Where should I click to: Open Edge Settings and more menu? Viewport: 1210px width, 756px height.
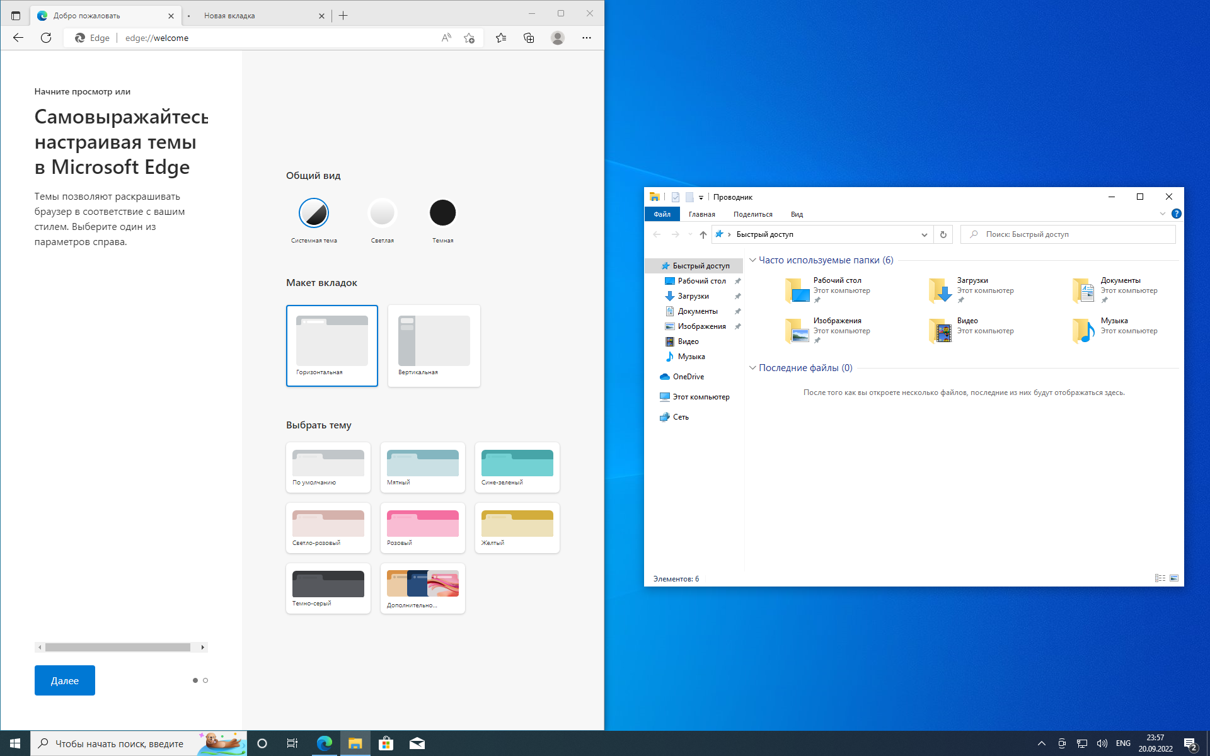(587, 38)
